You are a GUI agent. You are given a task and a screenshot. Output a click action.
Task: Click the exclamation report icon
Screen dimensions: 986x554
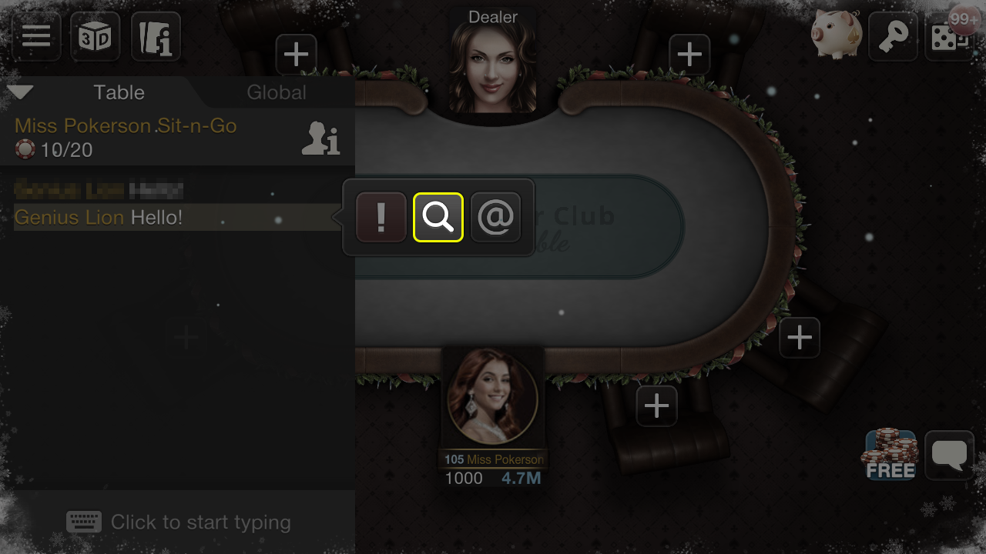click(381, 218)
